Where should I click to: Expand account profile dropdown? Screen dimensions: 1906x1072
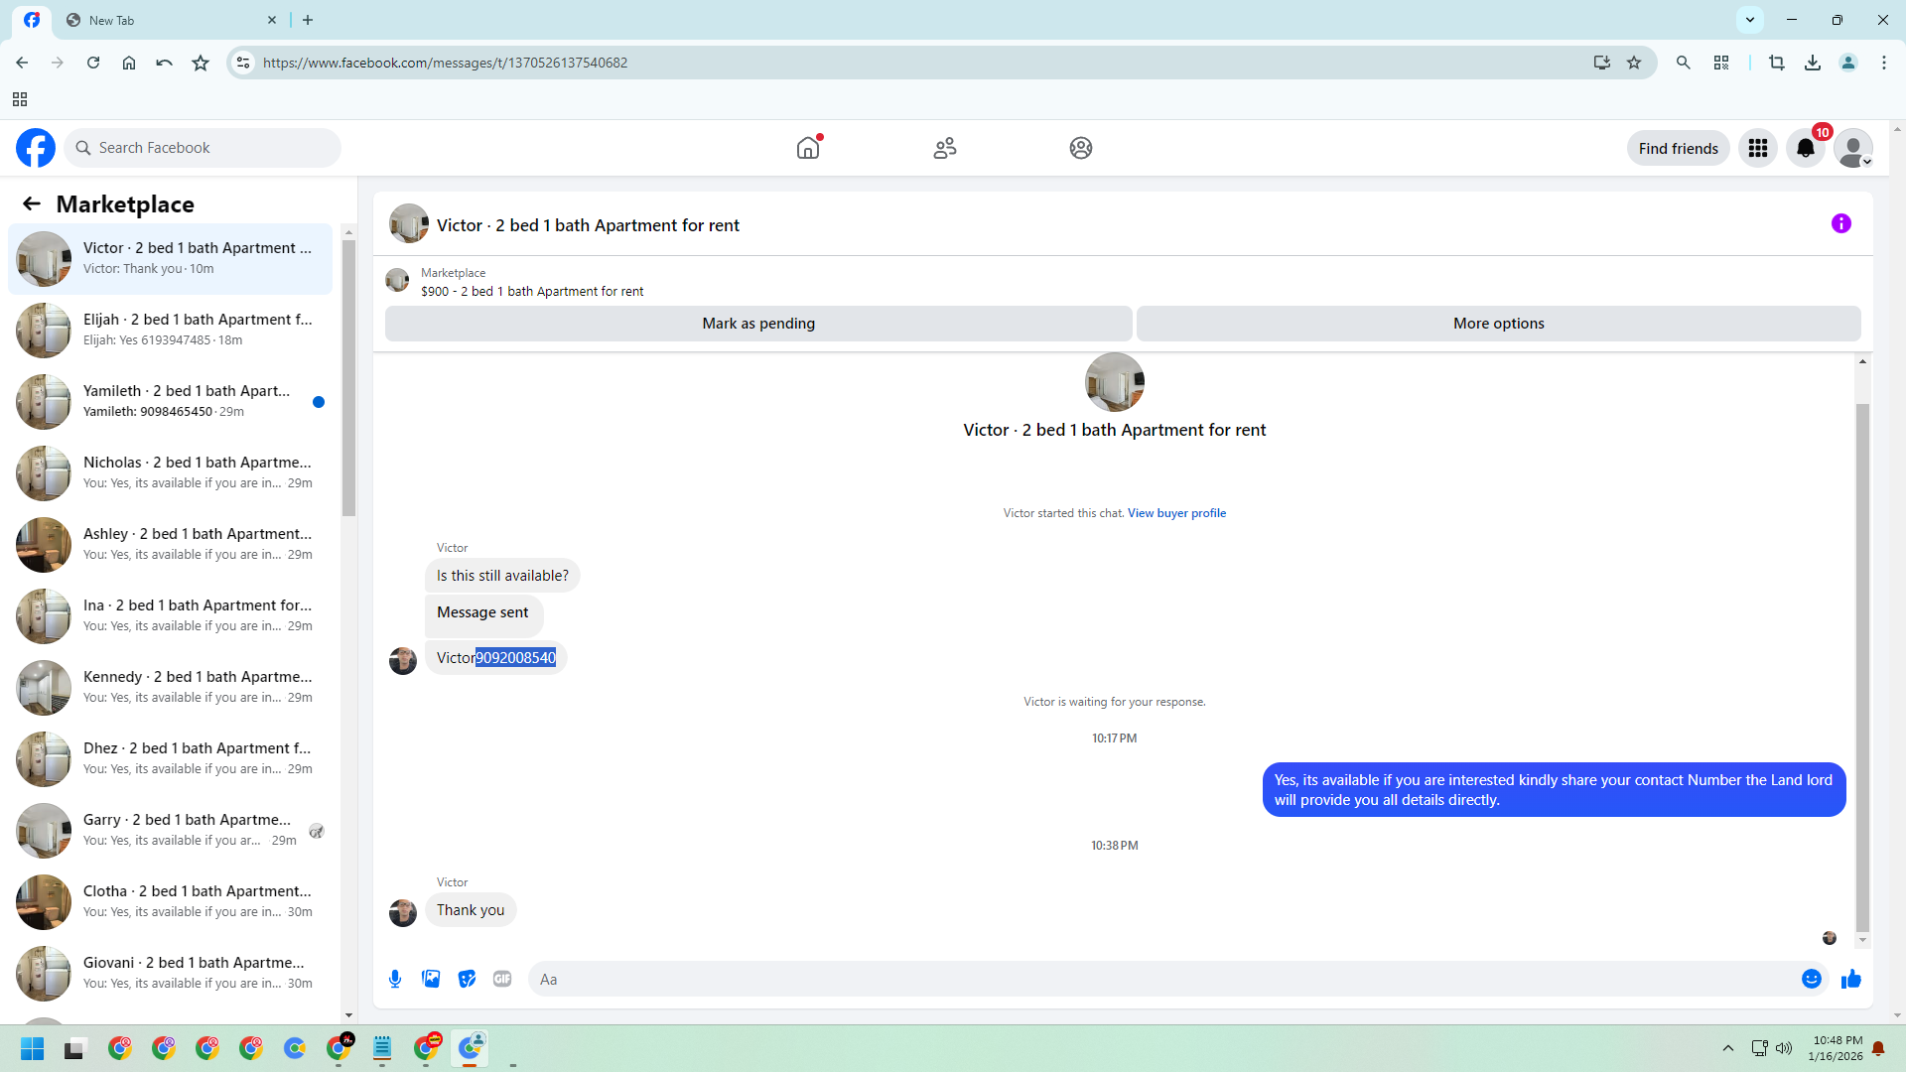point(1852,149)
